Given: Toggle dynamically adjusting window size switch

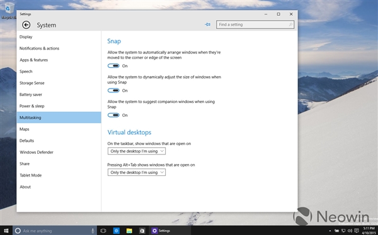Looking at the screenshot, I should (x=113, y=90).
